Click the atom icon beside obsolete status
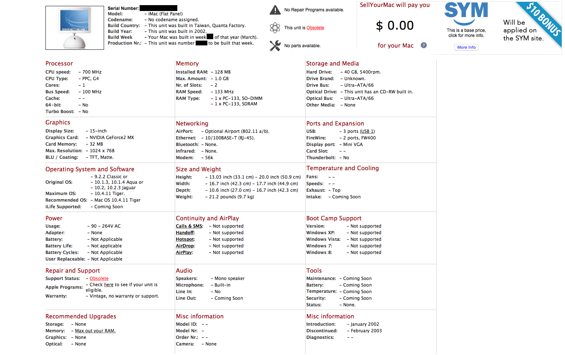The image size is (565, 355). [275, 28]
